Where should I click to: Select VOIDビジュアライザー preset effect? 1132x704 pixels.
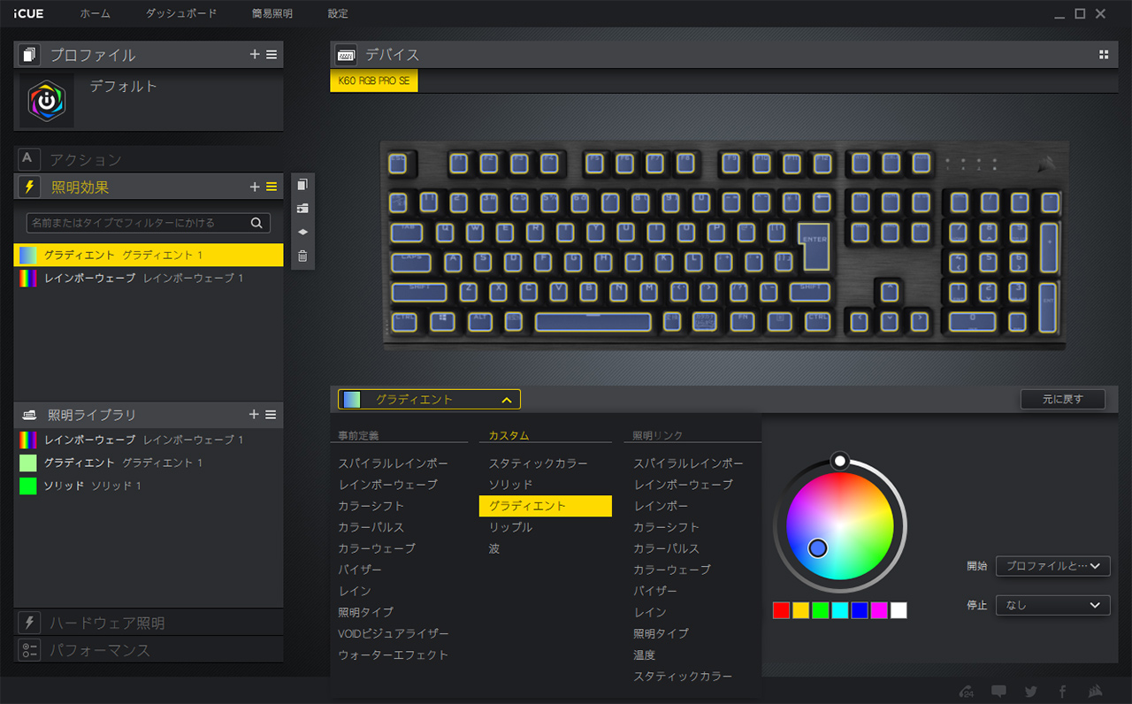[x=394, y=633]
